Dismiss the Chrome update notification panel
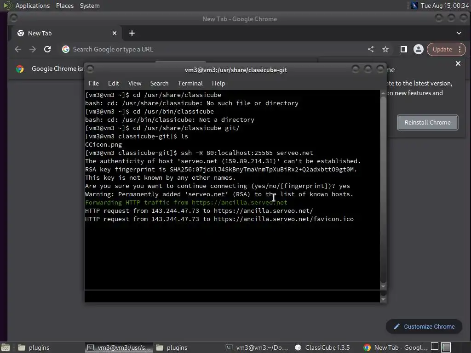Screen dimensions: 471x353 458,63
